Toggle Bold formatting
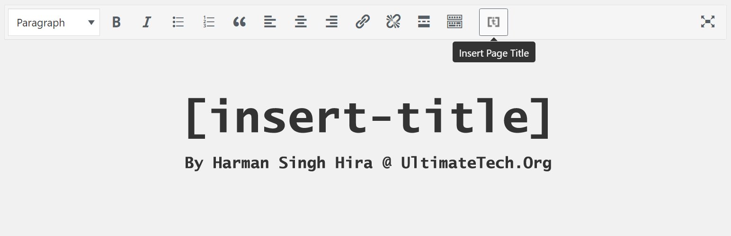This screenshot has height=236, width=731. [x=116, y=22]
